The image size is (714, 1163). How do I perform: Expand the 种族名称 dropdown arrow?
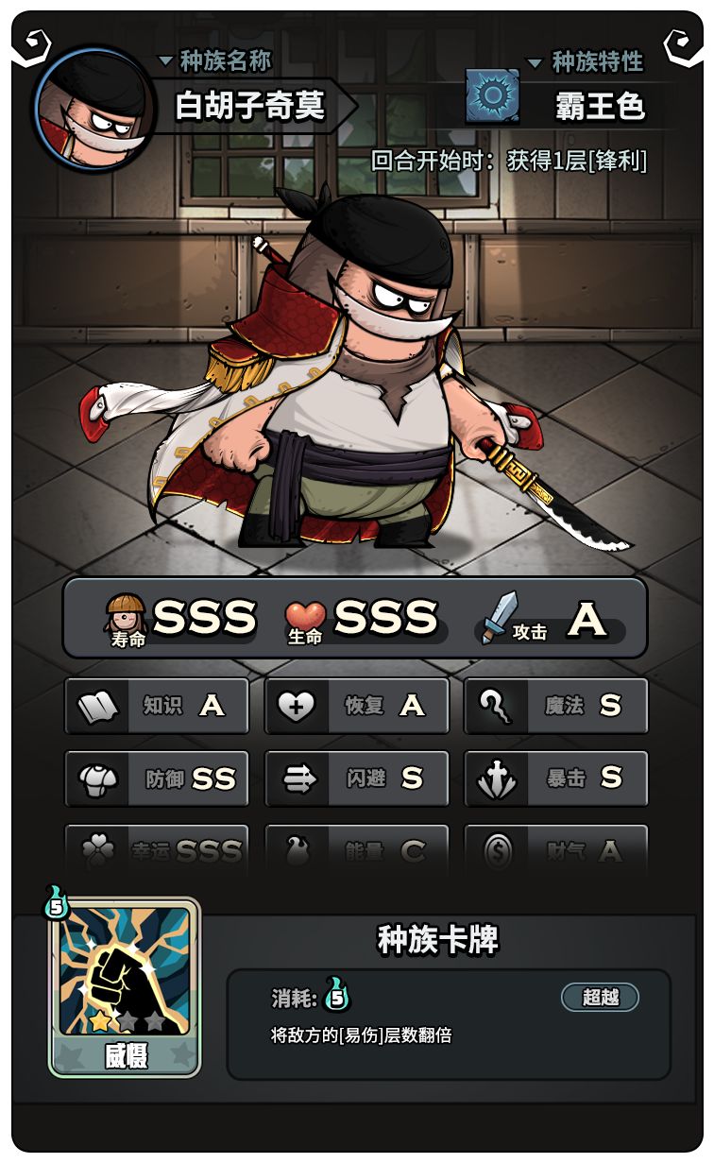[x=165, y=61]
